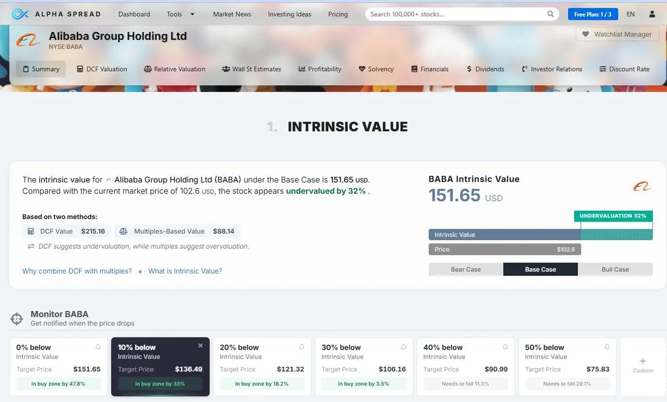The width and height of the screenshot is (667, 402).
Task: Click the search magnifier icon
Action: pyautogui.click(x=550, y=14)
